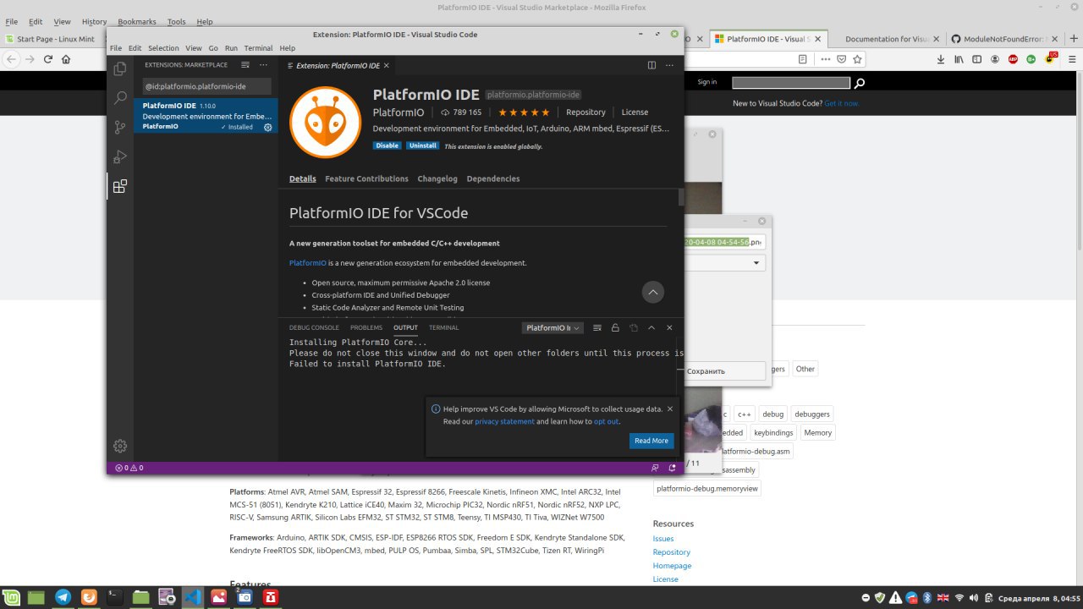The image size is (1083, 609).
Task: Click the Get it now link
Action: tap(841, 103)
